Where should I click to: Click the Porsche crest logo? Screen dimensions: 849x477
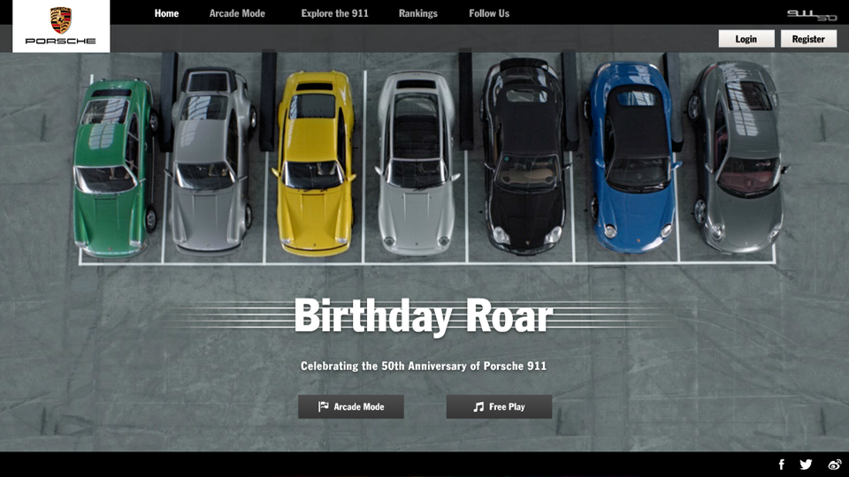tap(61, 21)
